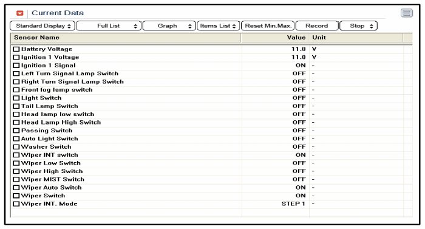The image size is (425, 229).
Task: Click the Stop dropdown button
Action: [358, 26]
